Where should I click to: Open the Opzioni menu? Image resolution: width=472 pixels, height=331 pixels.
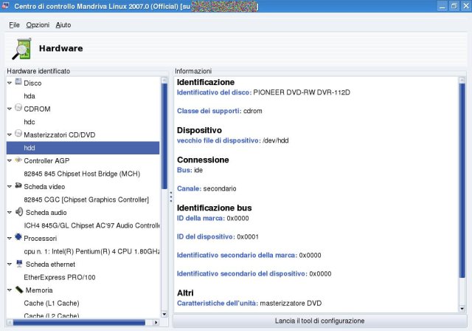click(38, 24)
